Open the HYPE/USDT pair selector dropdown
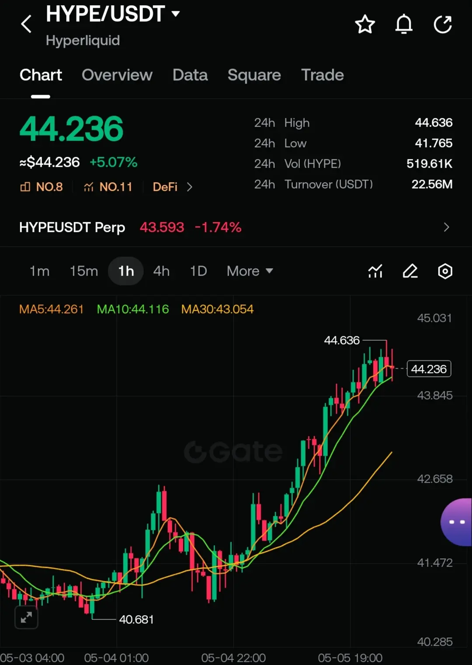Viewport: 472px width, 665px height. point(176,14)
